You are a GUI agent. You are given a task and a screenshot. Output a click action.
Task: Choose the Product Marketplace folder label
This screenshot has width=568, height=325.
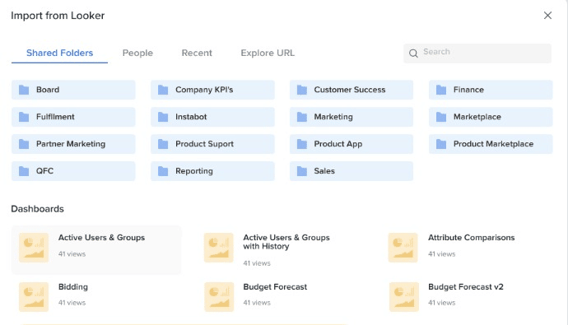[493, 144]
